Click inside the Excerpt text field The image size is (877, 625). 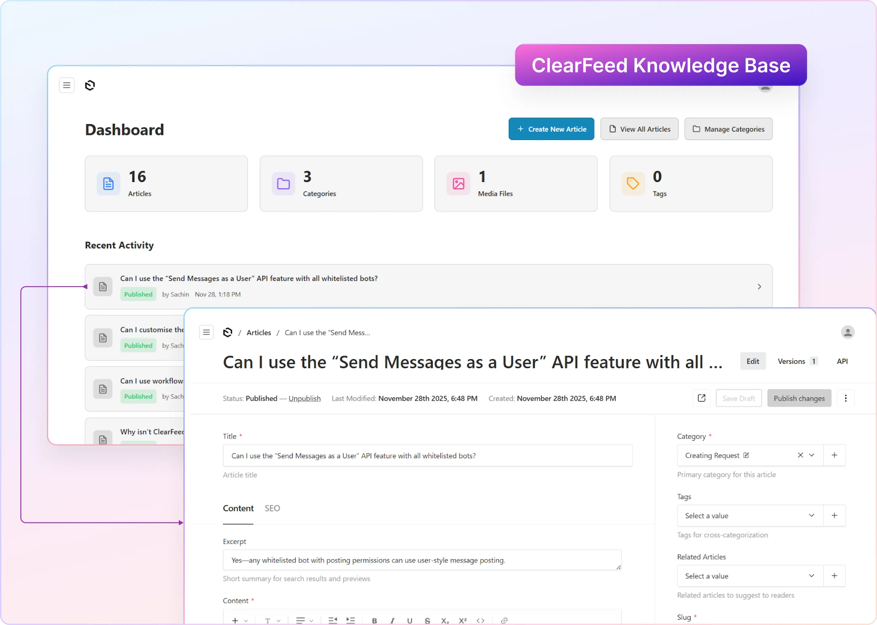point(422,560)
